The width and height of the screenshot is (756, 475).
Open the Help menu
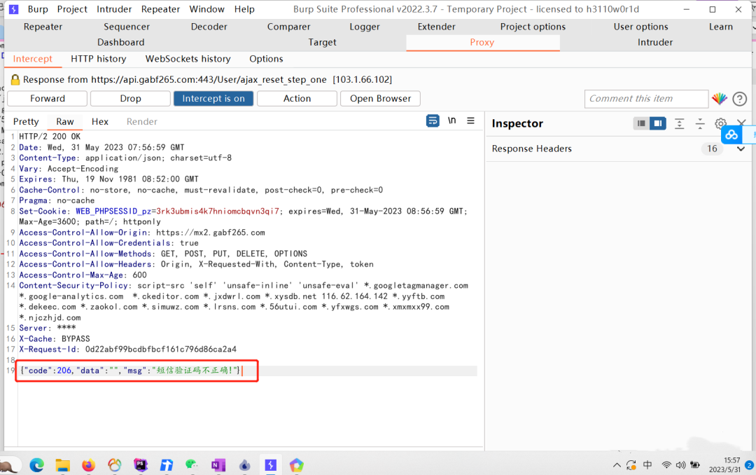(244, 9)
